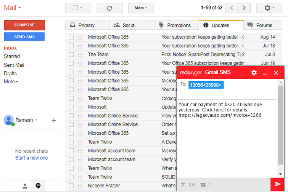The image size is (288, 192).
Task: Go to previous page of emails
Action: [x=232, y=8]
